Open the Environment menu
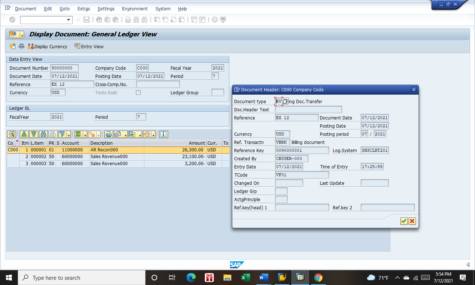The height and width of the screenshot is (285, 475). (x=135, y=9)
